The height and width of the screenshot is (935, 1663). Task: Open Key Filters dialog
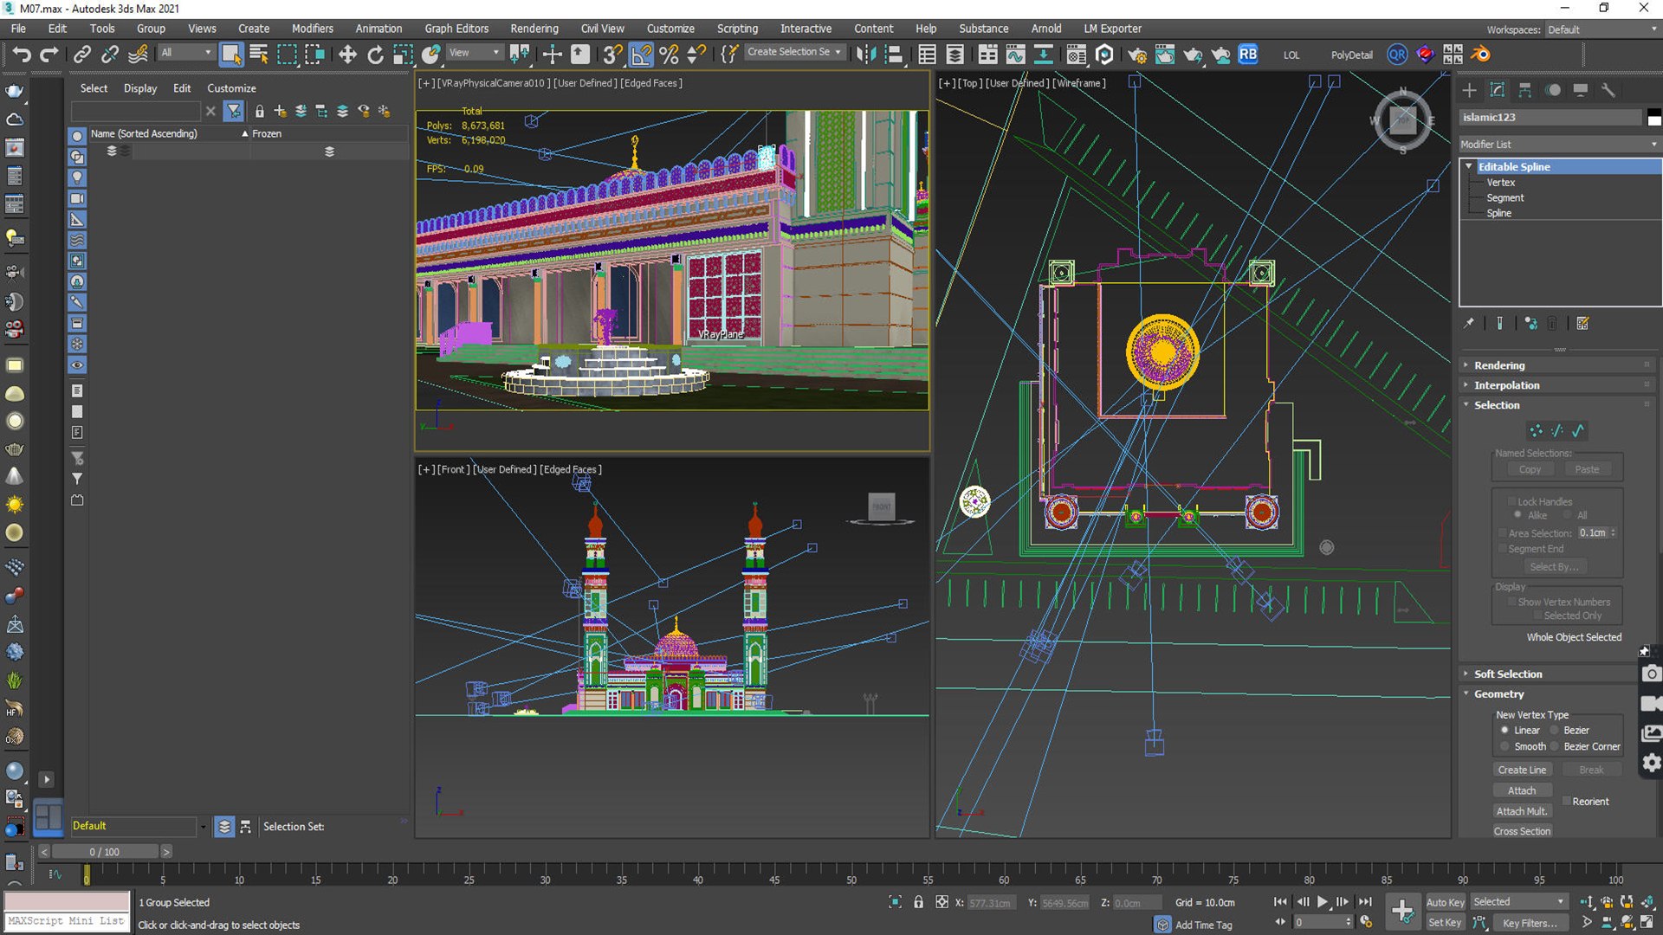click(1529, 923)
